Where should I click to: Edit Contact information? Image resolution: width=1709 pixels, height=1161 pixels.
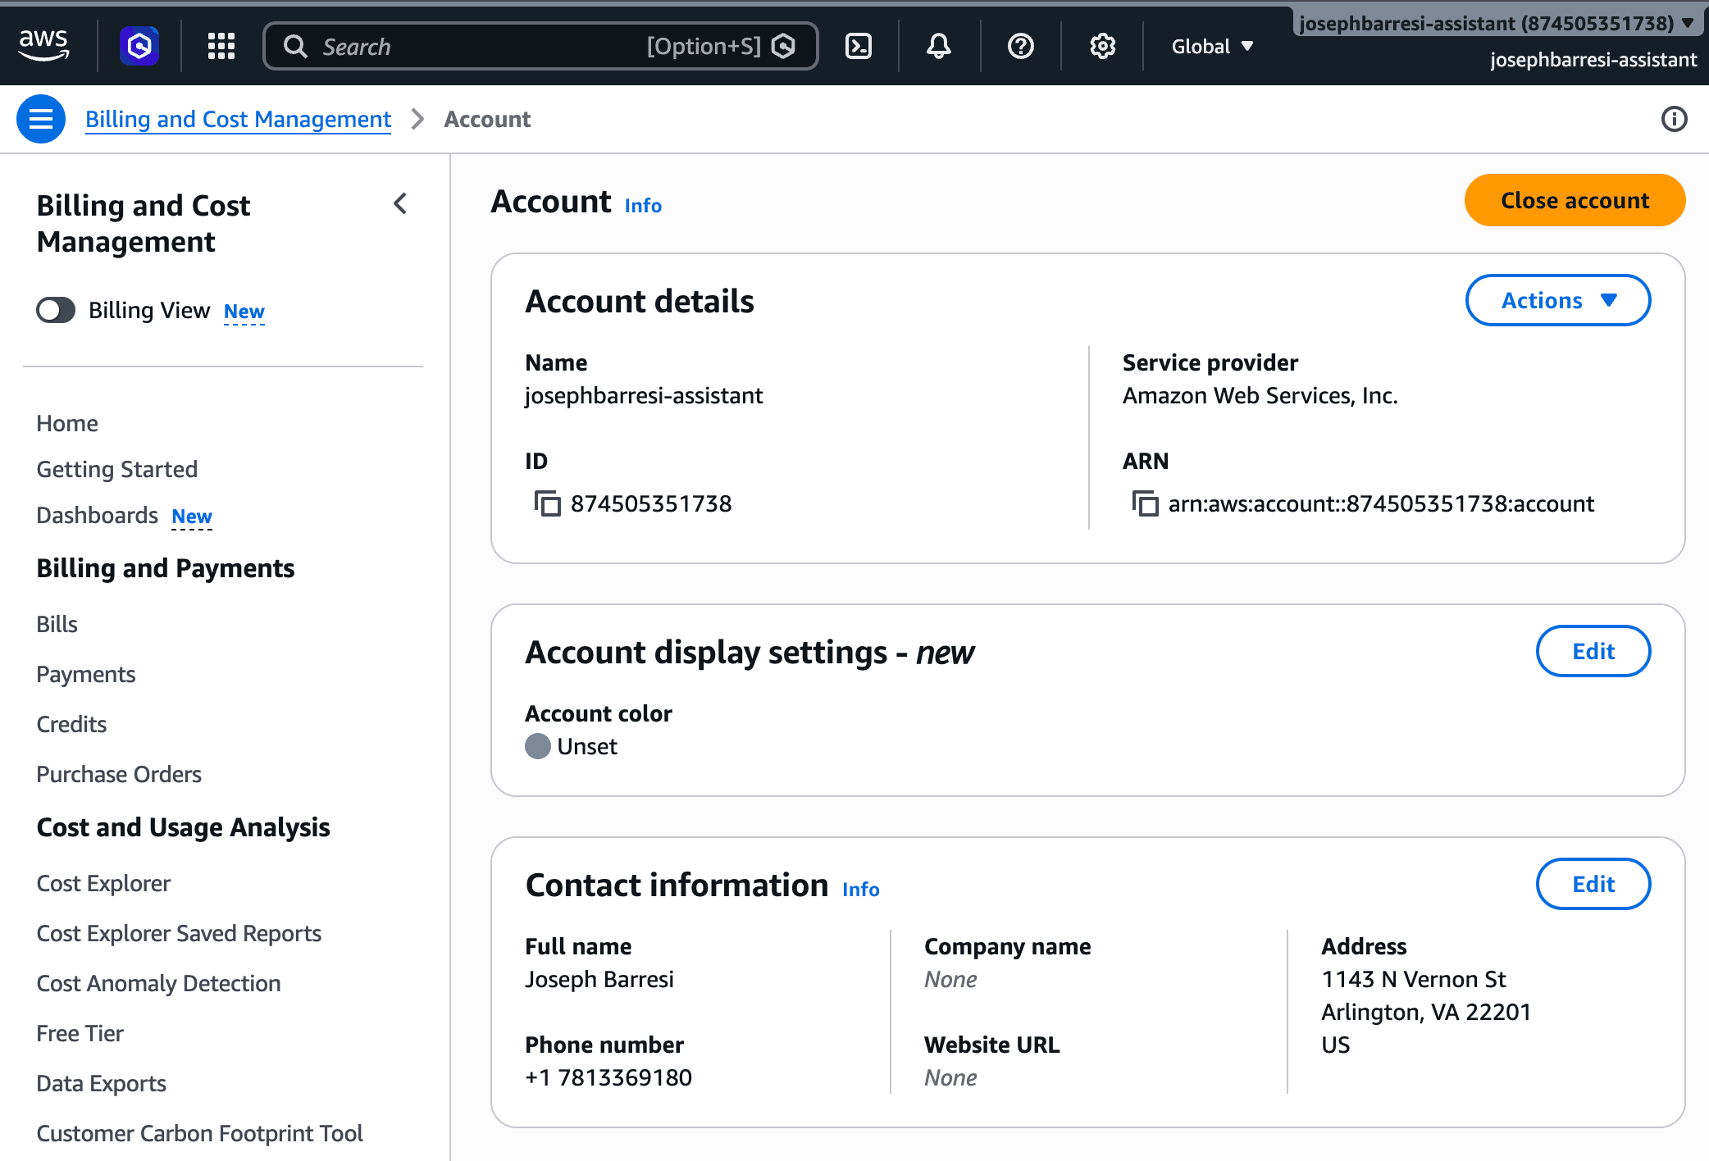(1593, 884)
